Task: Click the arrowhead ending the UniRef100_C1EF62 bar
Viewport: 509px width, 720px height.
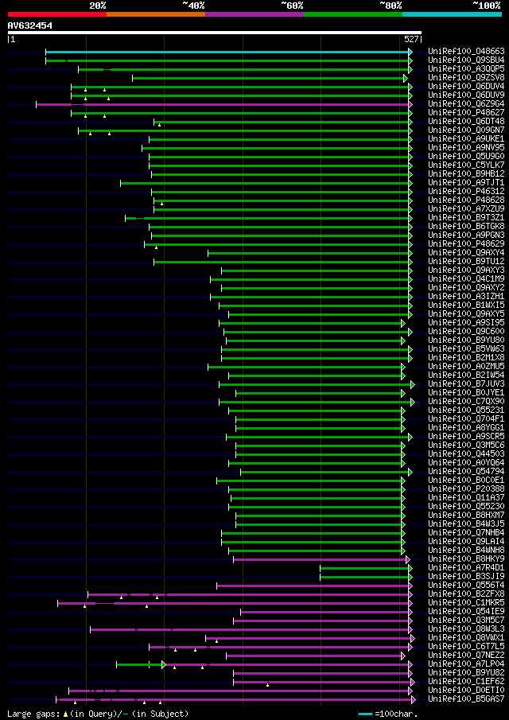Action: pyautogui.click(x=413, y=682)
